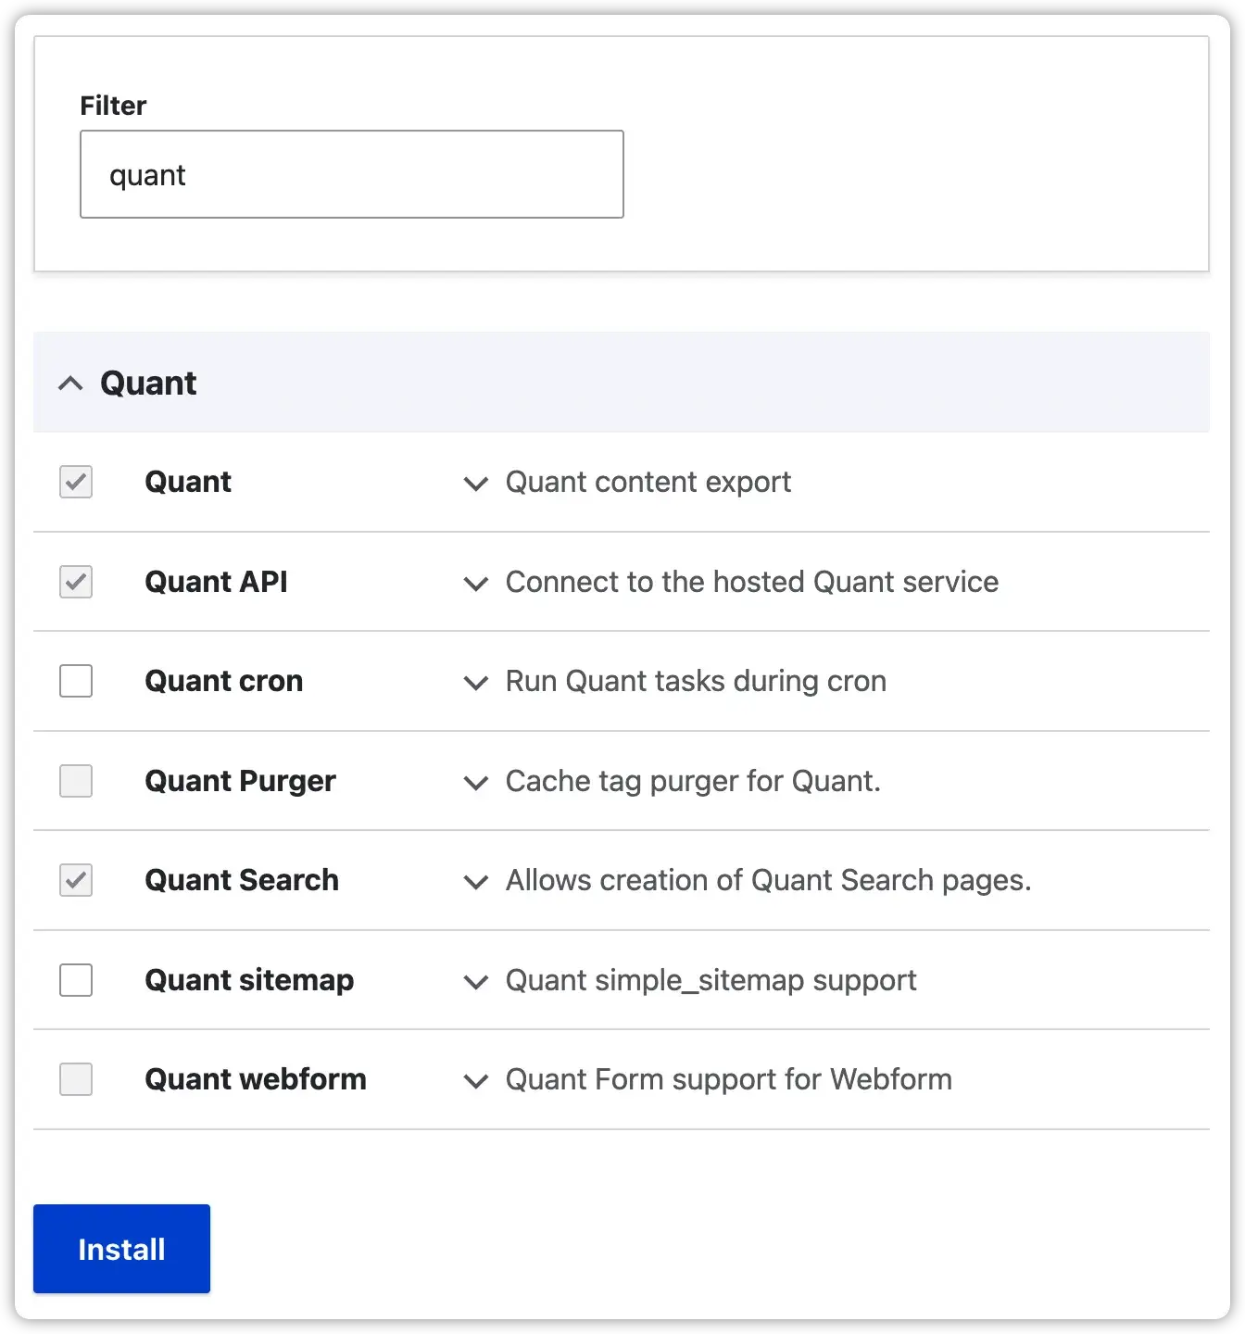Click the collapse arrow icon beside Quant
The width and height of the screenshot is (1245, 1334).
tap(71, 383)
